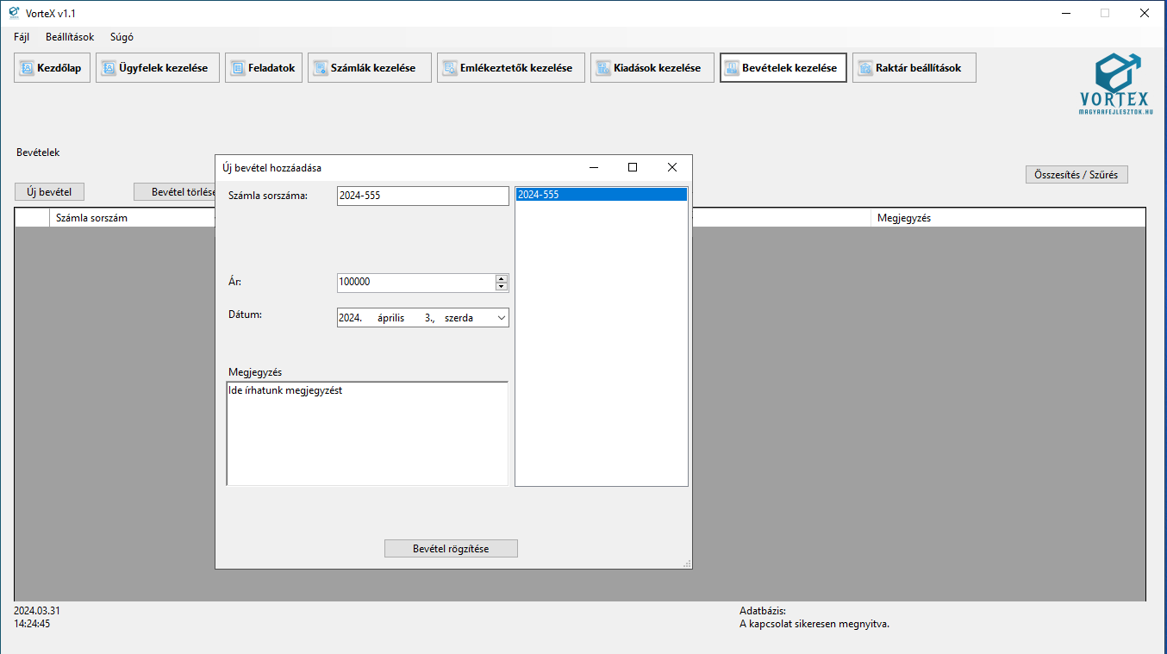The width and height of the screenshot is (1167, 654).
Task: Click the Összesítés / Szűrés button
Action: click(1076, 175)
